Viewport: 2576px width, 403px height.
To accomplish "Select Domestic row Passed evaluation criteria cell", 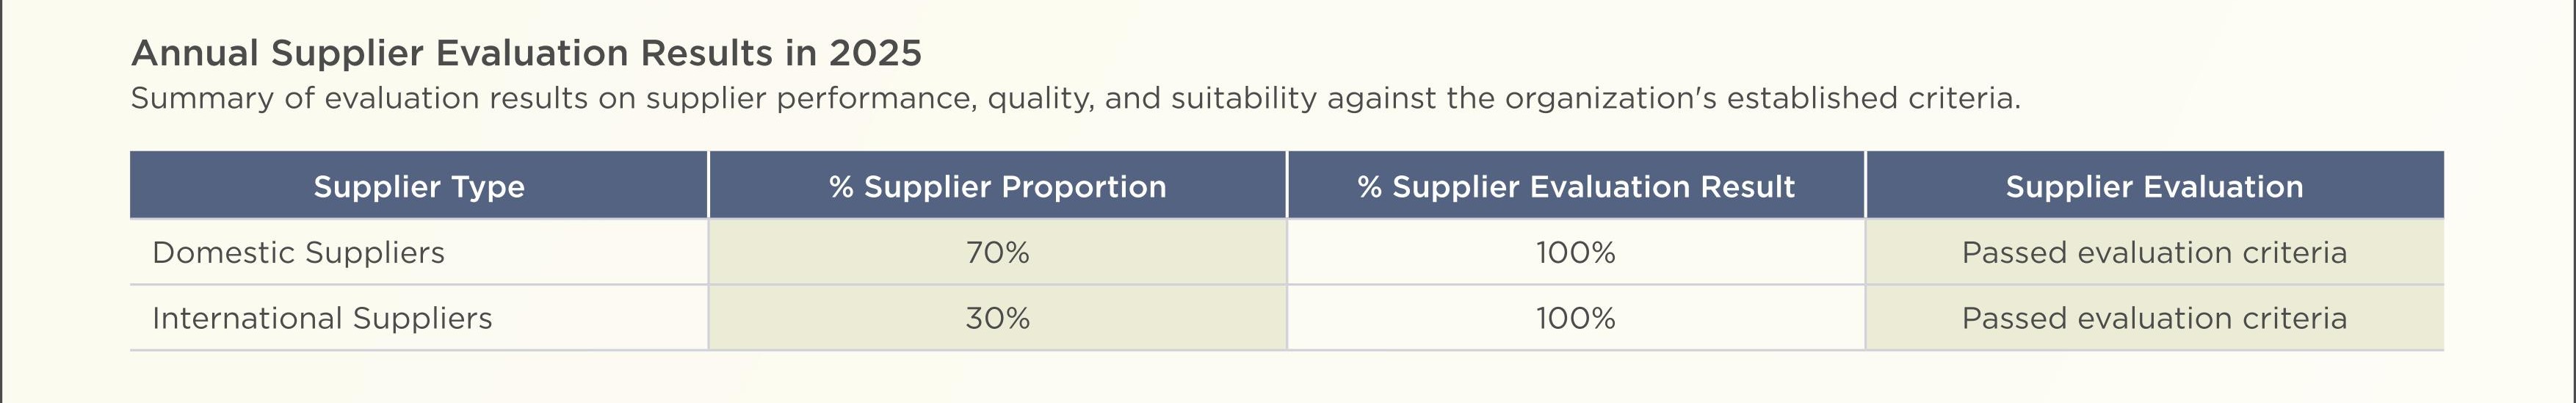I will 2155,252.
